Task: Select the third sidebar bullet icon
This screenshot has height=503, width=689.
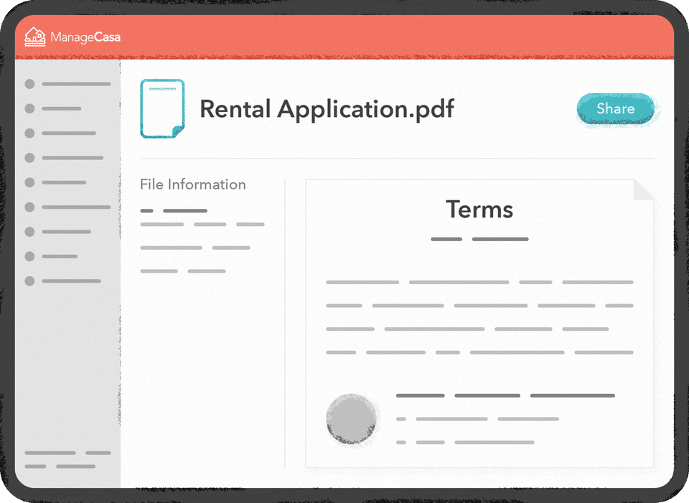Action: click(x=29, y=133)
